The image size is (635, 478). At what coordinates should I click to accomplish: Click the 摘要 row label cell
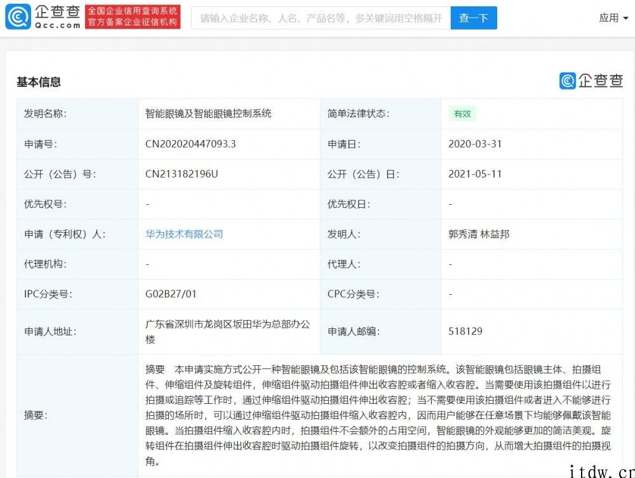tap(77, 415)
